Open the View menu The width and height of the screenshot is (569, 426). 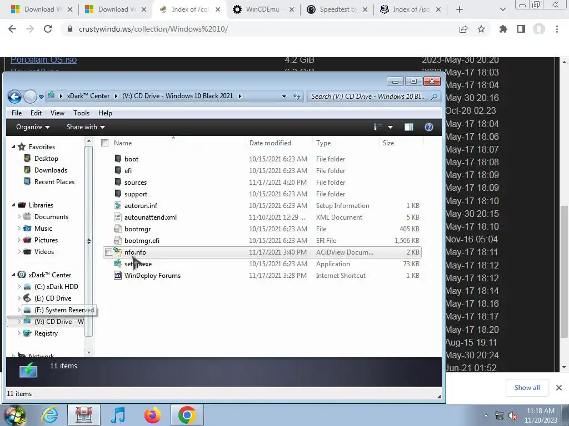(57, 113)
